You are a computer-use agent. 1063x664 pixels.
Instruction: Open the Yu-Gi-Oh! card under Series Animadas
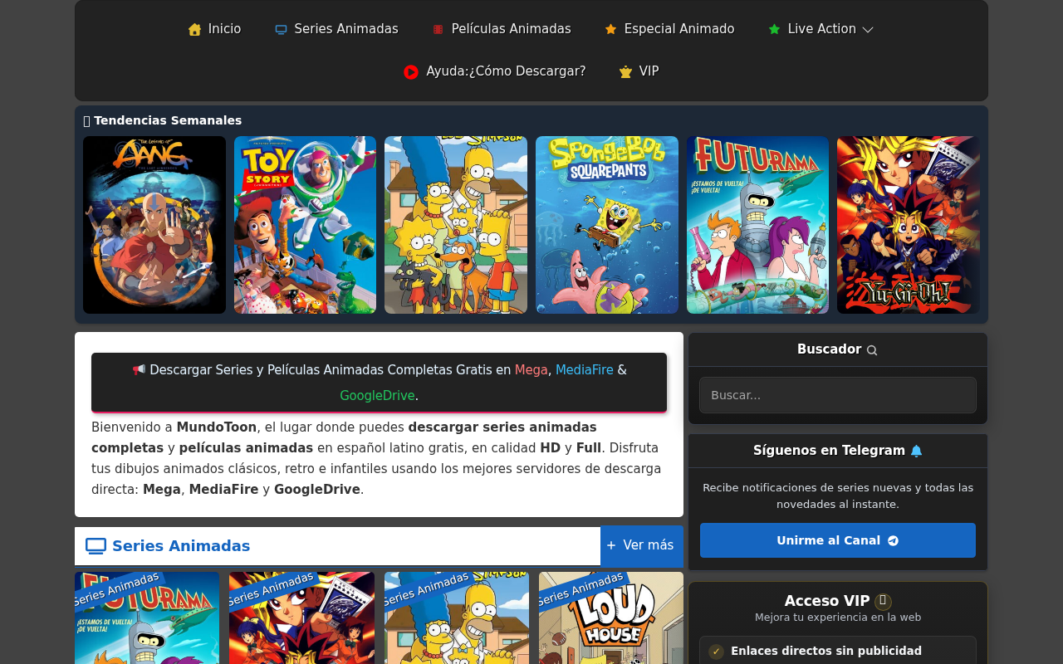[301, 618]
